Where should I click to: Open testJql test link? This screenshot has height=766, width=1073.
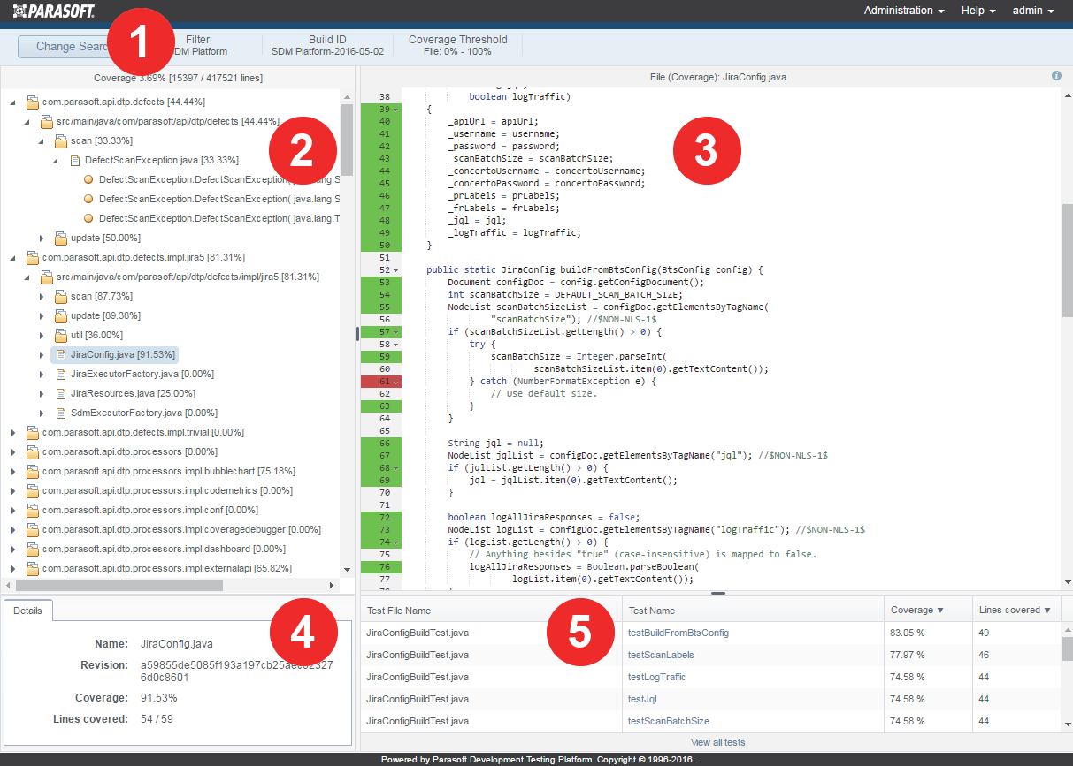[642, 699]
